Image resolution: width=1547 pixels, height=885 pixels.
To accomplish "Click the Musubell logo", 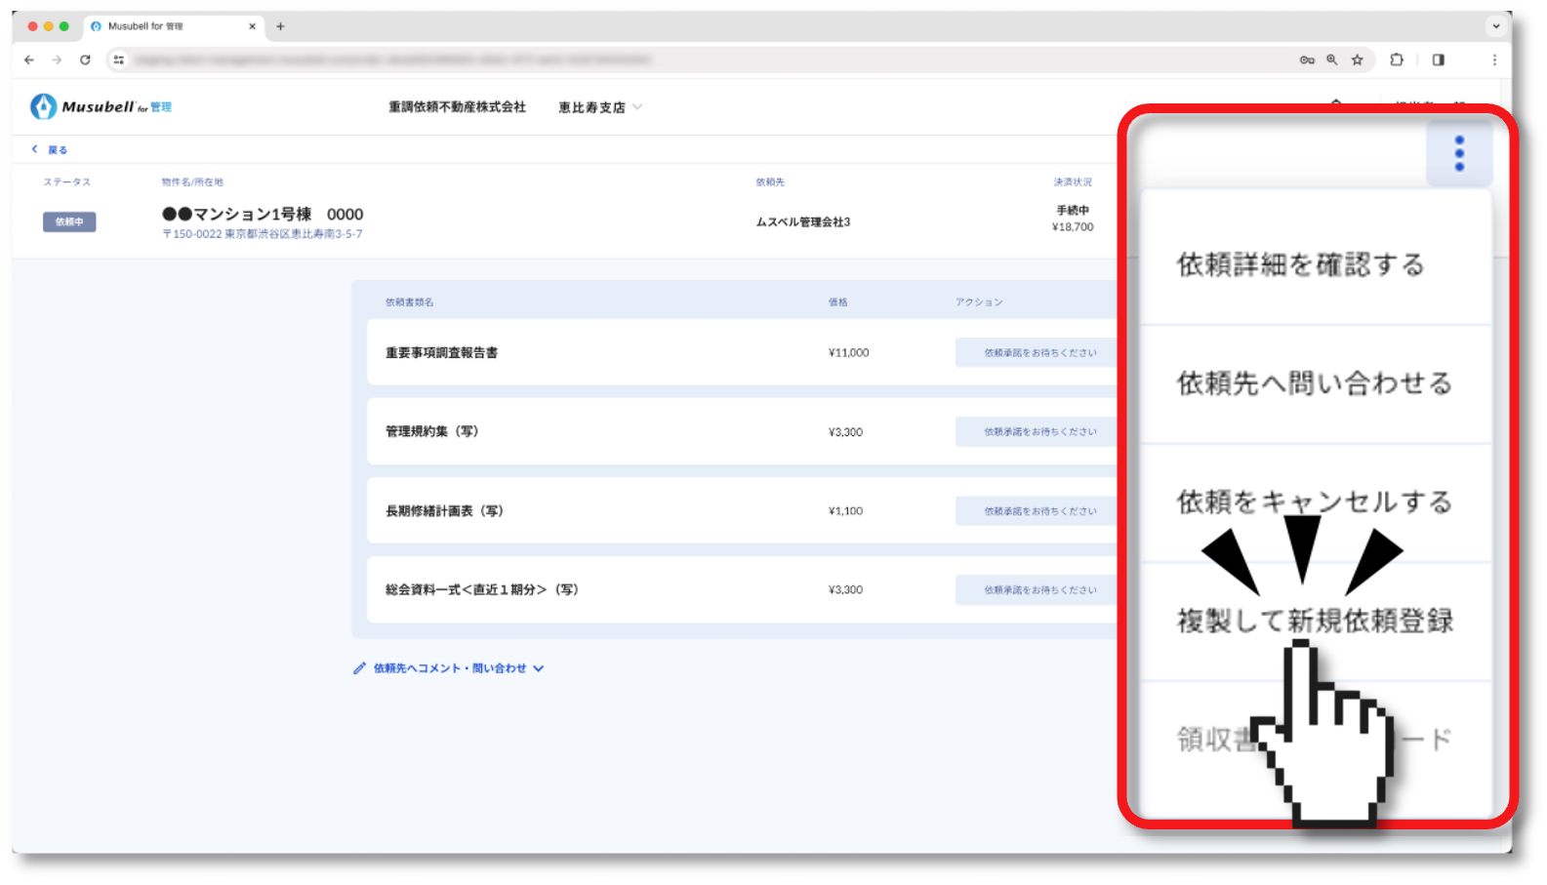I will click(x=101, y=106).
